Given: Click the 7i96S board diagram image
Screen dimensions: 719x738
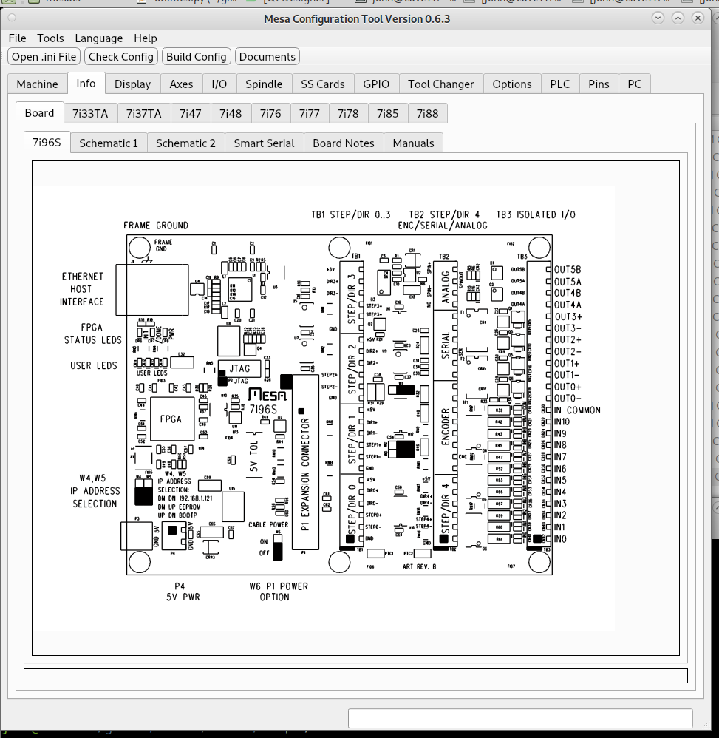Looking at the screenshot, I should tap(355, 407).
